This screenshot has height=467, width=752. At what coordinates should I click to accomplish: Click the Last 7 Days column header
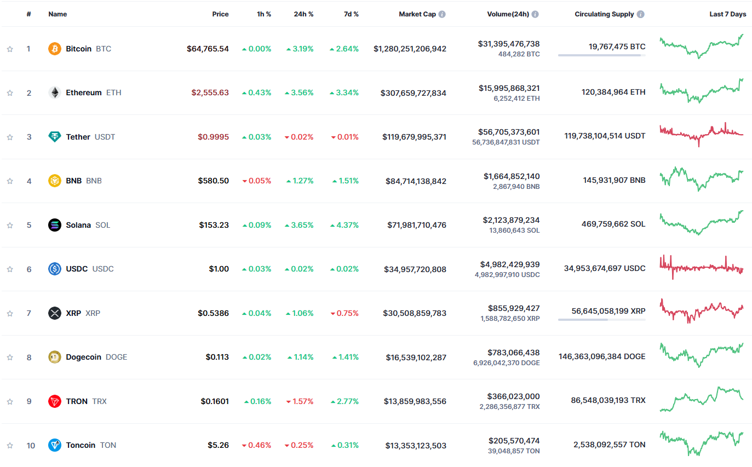pyautogui.click(x=728, y=14)
